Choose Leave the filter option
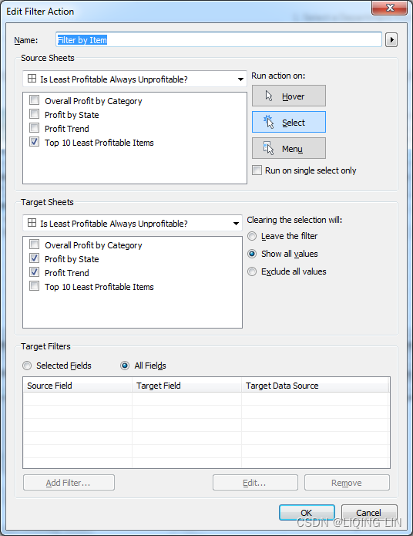The height and width of the screenshot is (536, 413). (252, 236)
